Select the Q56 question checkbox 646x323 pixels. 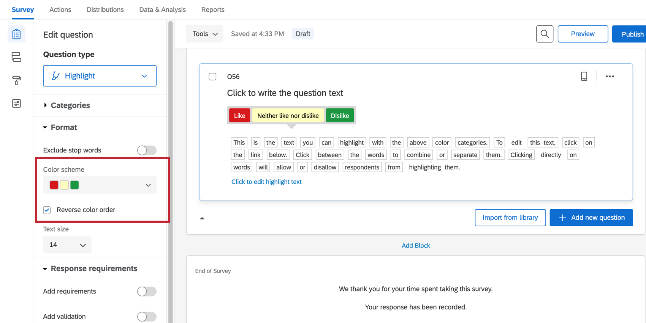(212, 77)
